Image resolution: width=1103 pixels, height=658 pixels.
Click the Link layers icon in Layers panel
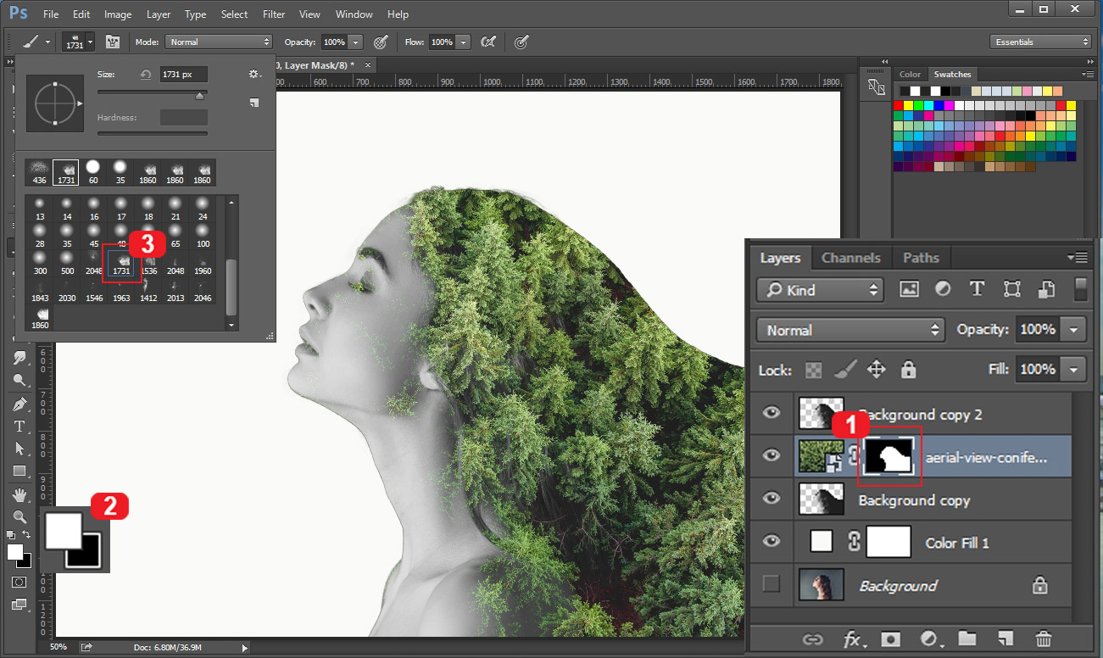point(813,639)
